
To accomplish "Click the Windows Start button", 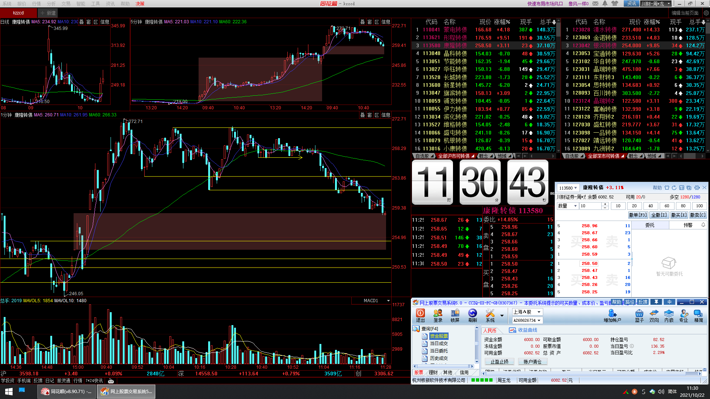I will coord(9,392).
